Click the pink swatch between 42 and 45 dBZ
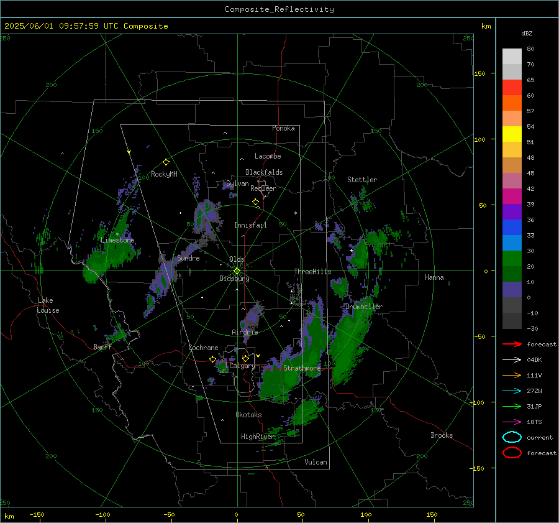This screenshot has width=559, height=523. point(512,181)
